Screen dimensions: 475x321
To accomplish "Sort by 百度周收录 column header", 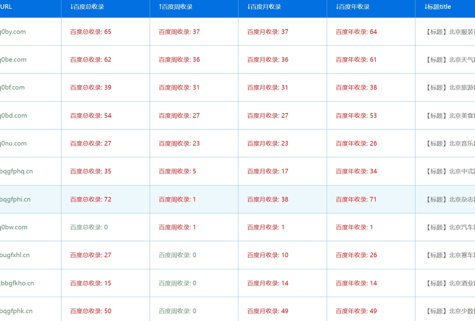I will 176,7.
